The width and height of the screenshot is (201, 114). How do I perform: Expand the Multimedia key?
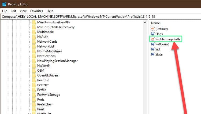29,32
